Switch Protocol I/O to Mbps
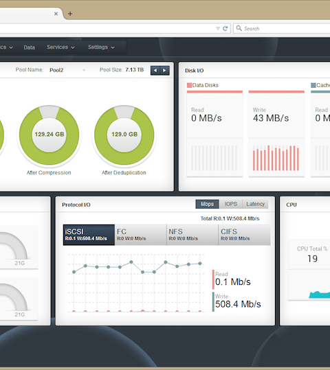The width and height of the screenshot is (330, 370). [x=208, y=204]
